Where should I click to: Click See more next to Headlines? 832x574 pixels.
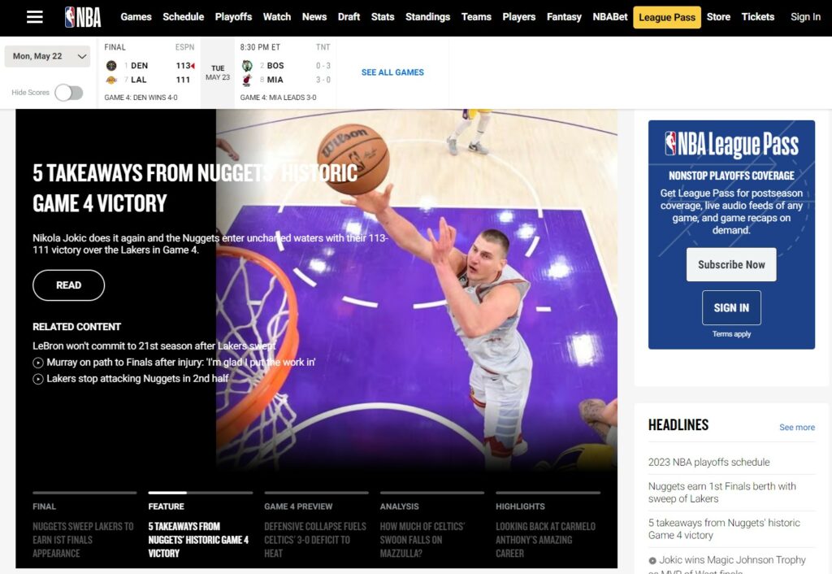click(797, 428)
